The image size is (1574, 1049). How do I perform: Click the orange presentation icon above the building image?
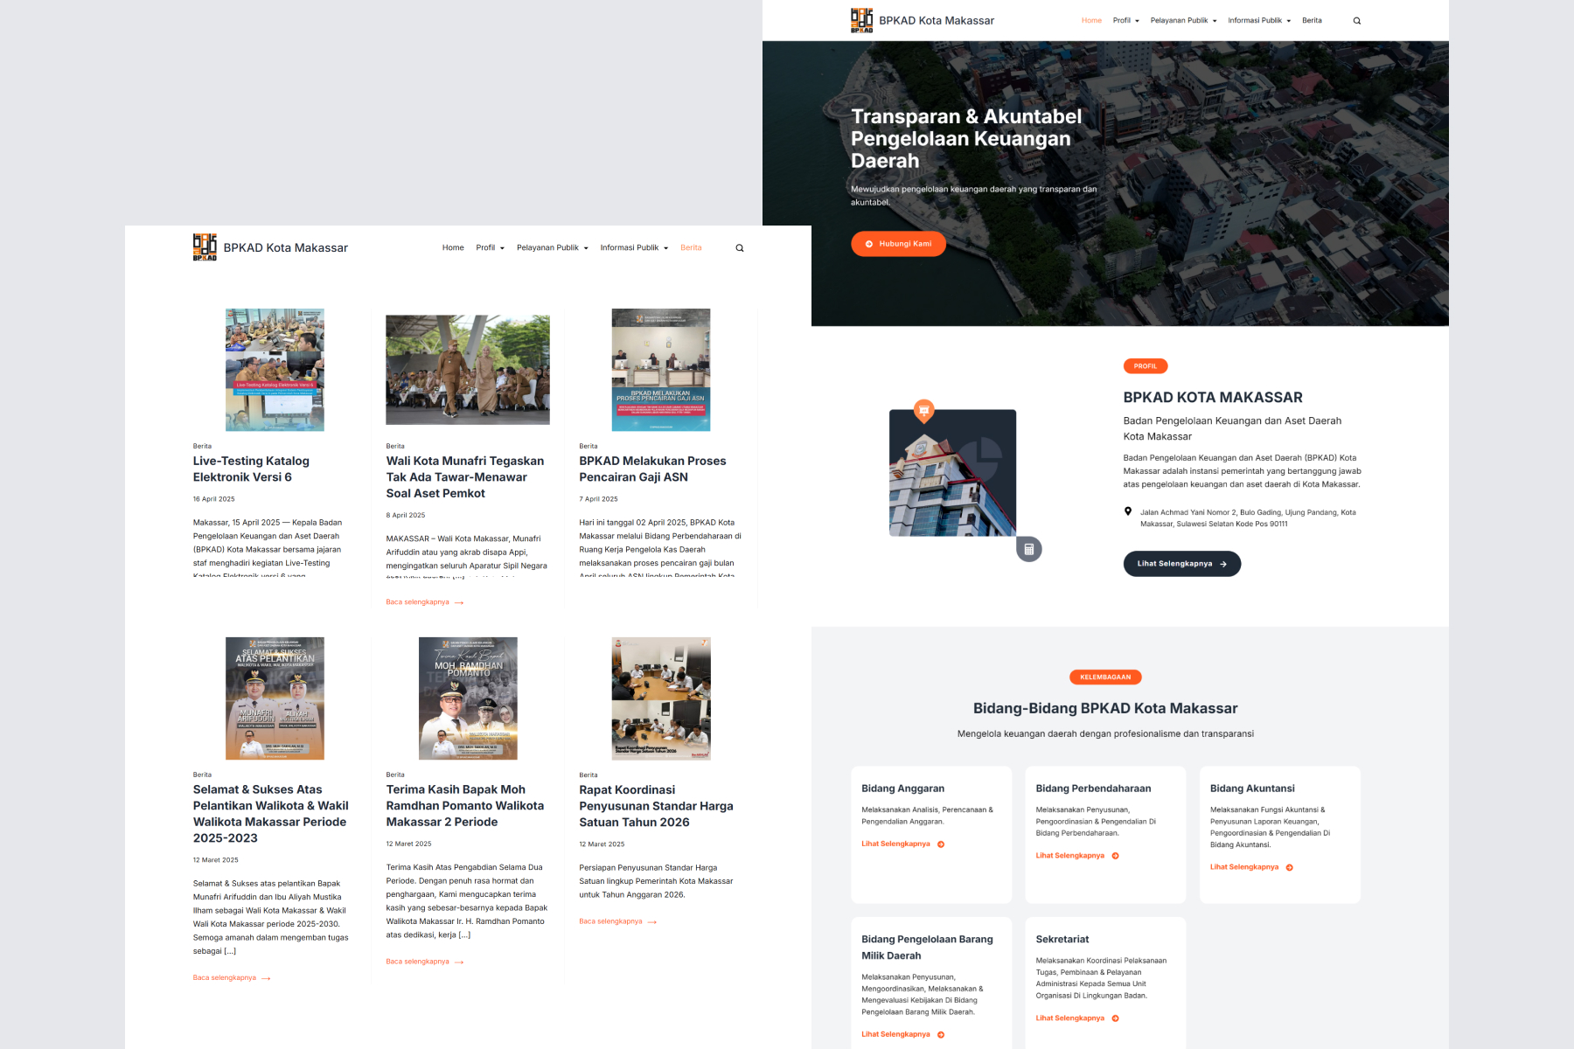coord(924,410)
